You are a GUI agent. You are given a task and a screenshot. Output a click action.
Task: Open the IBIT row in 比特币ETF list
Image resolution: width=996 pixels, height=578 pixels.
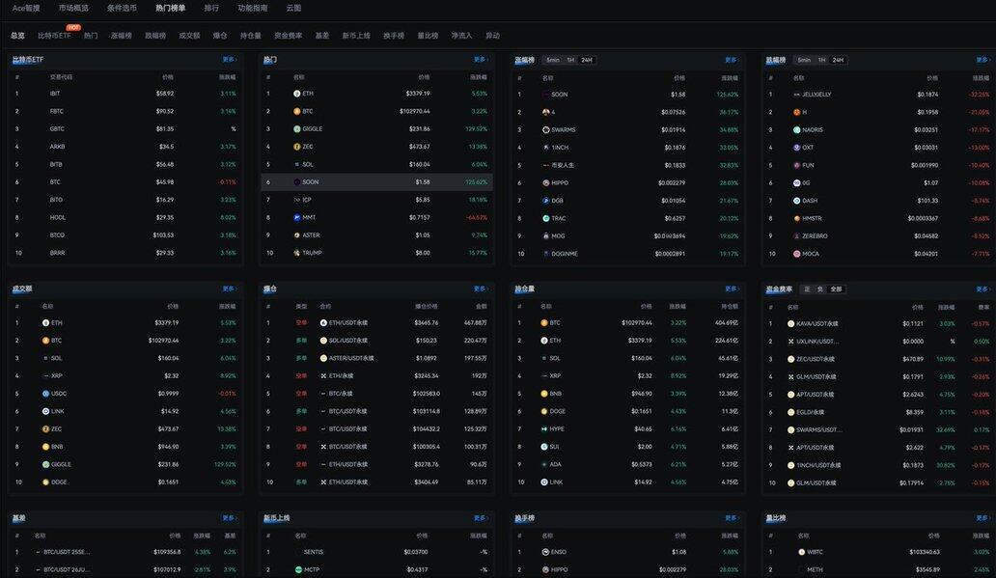55,94
